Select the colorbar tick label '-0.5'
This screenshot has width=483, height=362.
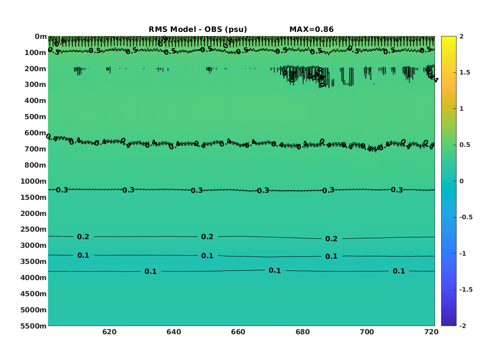pyautogui.click(x=466, y=217)
